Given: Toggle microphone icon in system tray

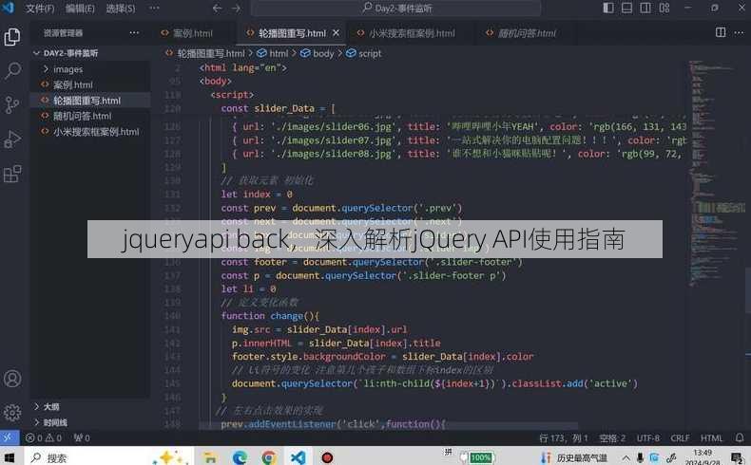Looking at the screenshot, I should (640, 457).
